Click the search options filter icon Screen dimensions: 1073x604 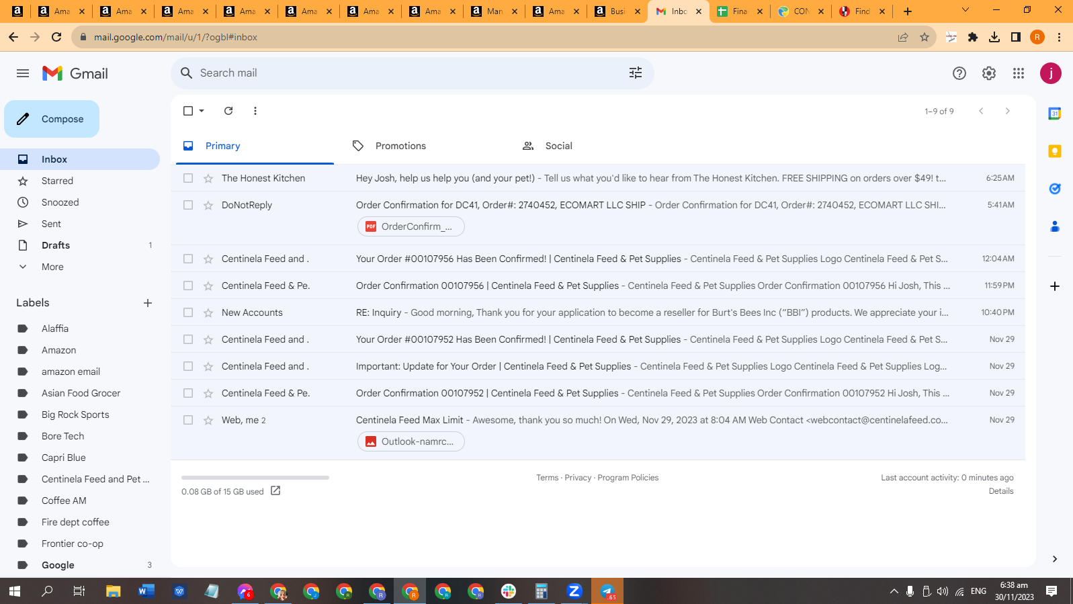(x=636, y=73)
